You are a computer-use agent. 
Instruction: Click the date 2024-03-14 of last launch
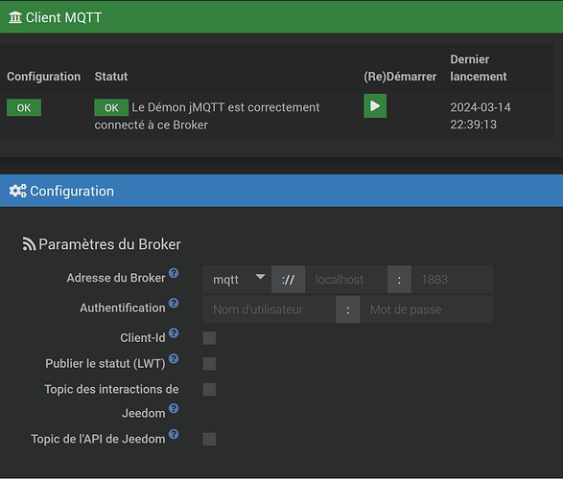click(x=481, y=107)
